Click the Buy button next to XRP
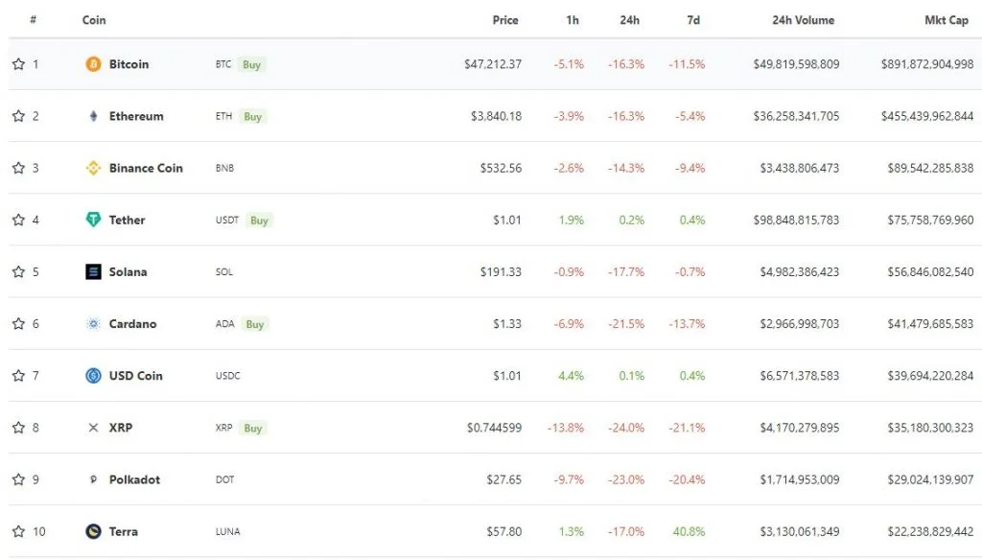The image size is (982, 560). (x=253, y=428)
